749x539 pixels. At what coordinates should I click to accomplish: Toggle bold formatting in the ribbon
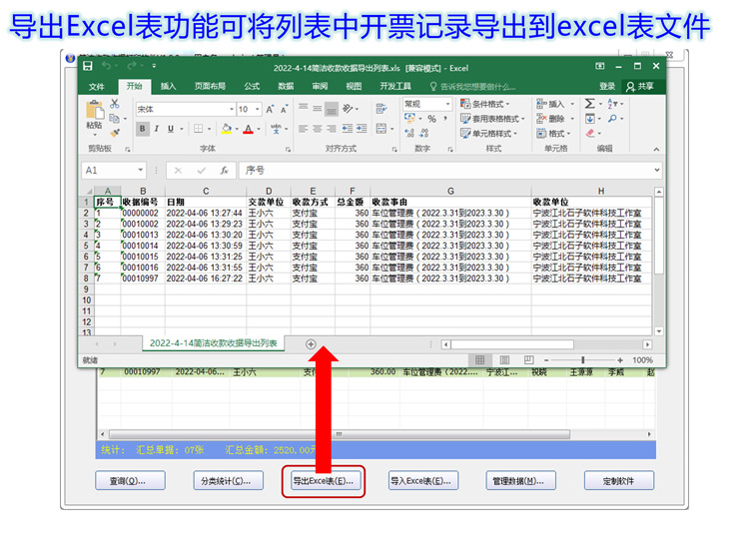(142, 129)
